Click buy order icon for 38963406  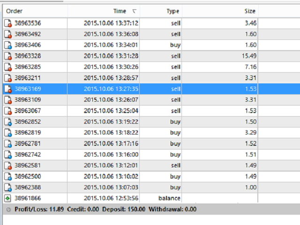(8, 45)
